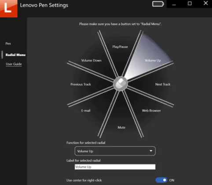Select the Next Track radial segment
Image resolution: width=212 pixels, height=185 pixels.
pos(163,84)
